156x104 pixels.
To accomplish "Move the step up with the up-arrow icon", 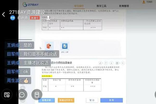I will tap(106, 63).
